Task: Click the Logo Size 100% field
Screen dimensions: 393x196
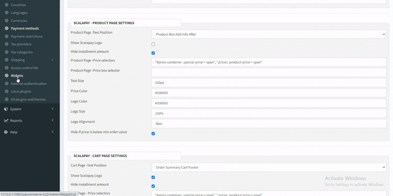Action: [269, 113]
